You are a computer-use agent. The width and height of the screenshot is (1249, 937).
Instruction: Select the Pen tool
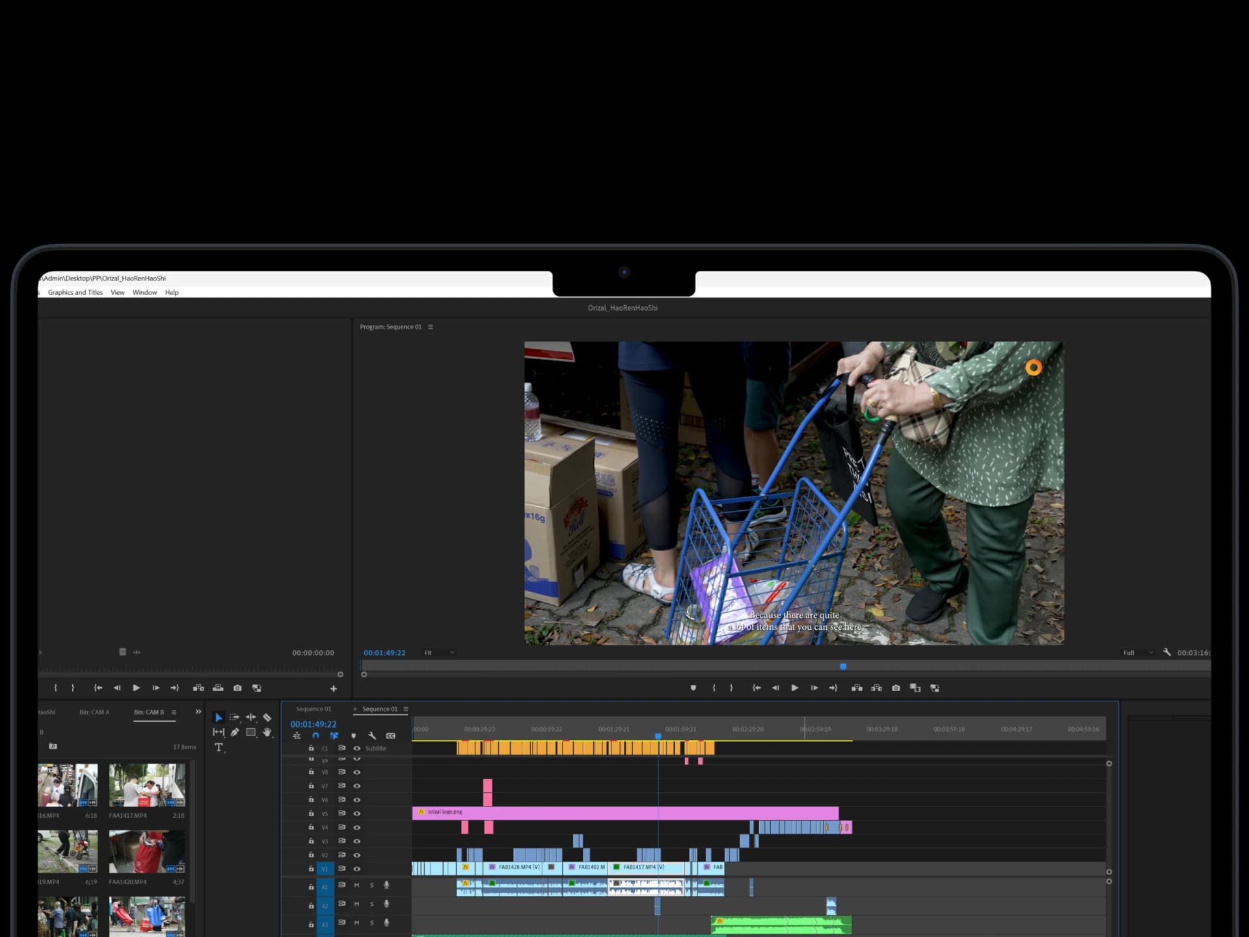[x=235, y=732]
